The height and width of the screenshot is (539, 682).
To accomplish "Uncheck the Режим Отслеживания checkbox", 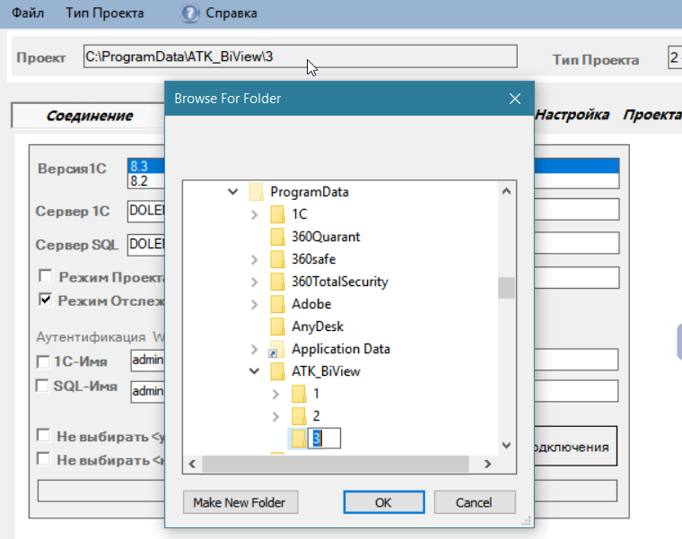I will click(x=45, y=299).
